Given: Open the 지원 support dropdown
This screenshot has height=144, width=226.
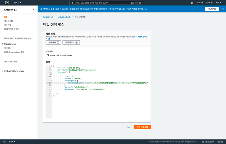Looking at the screenshot, I should pyautogui.click(x=218, y=3).
